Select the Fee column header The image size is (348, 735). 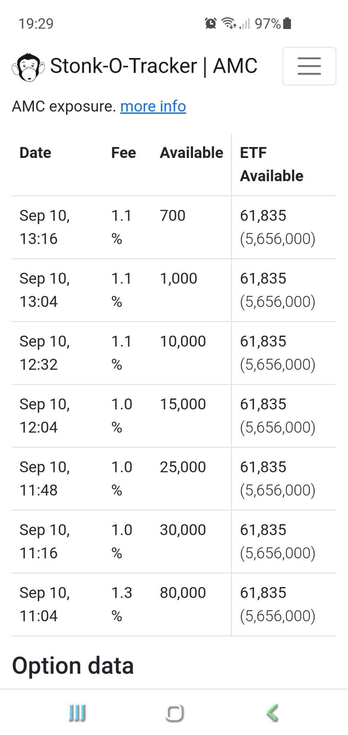point(124,153)
